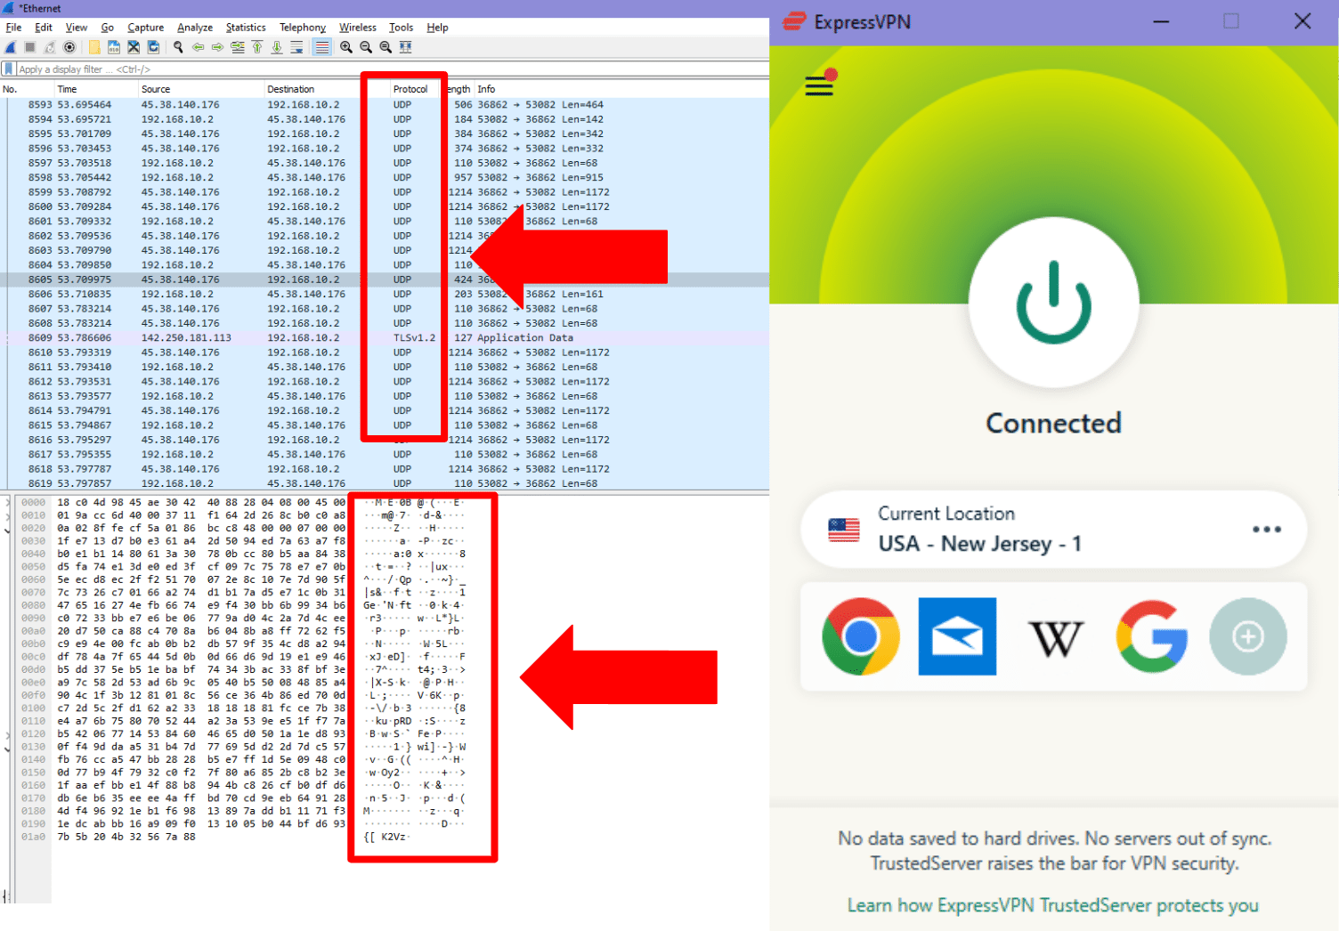Screen dimensions: 1339x931
Task: Click source IP 142.250.181.113
Action: point(186,338)
